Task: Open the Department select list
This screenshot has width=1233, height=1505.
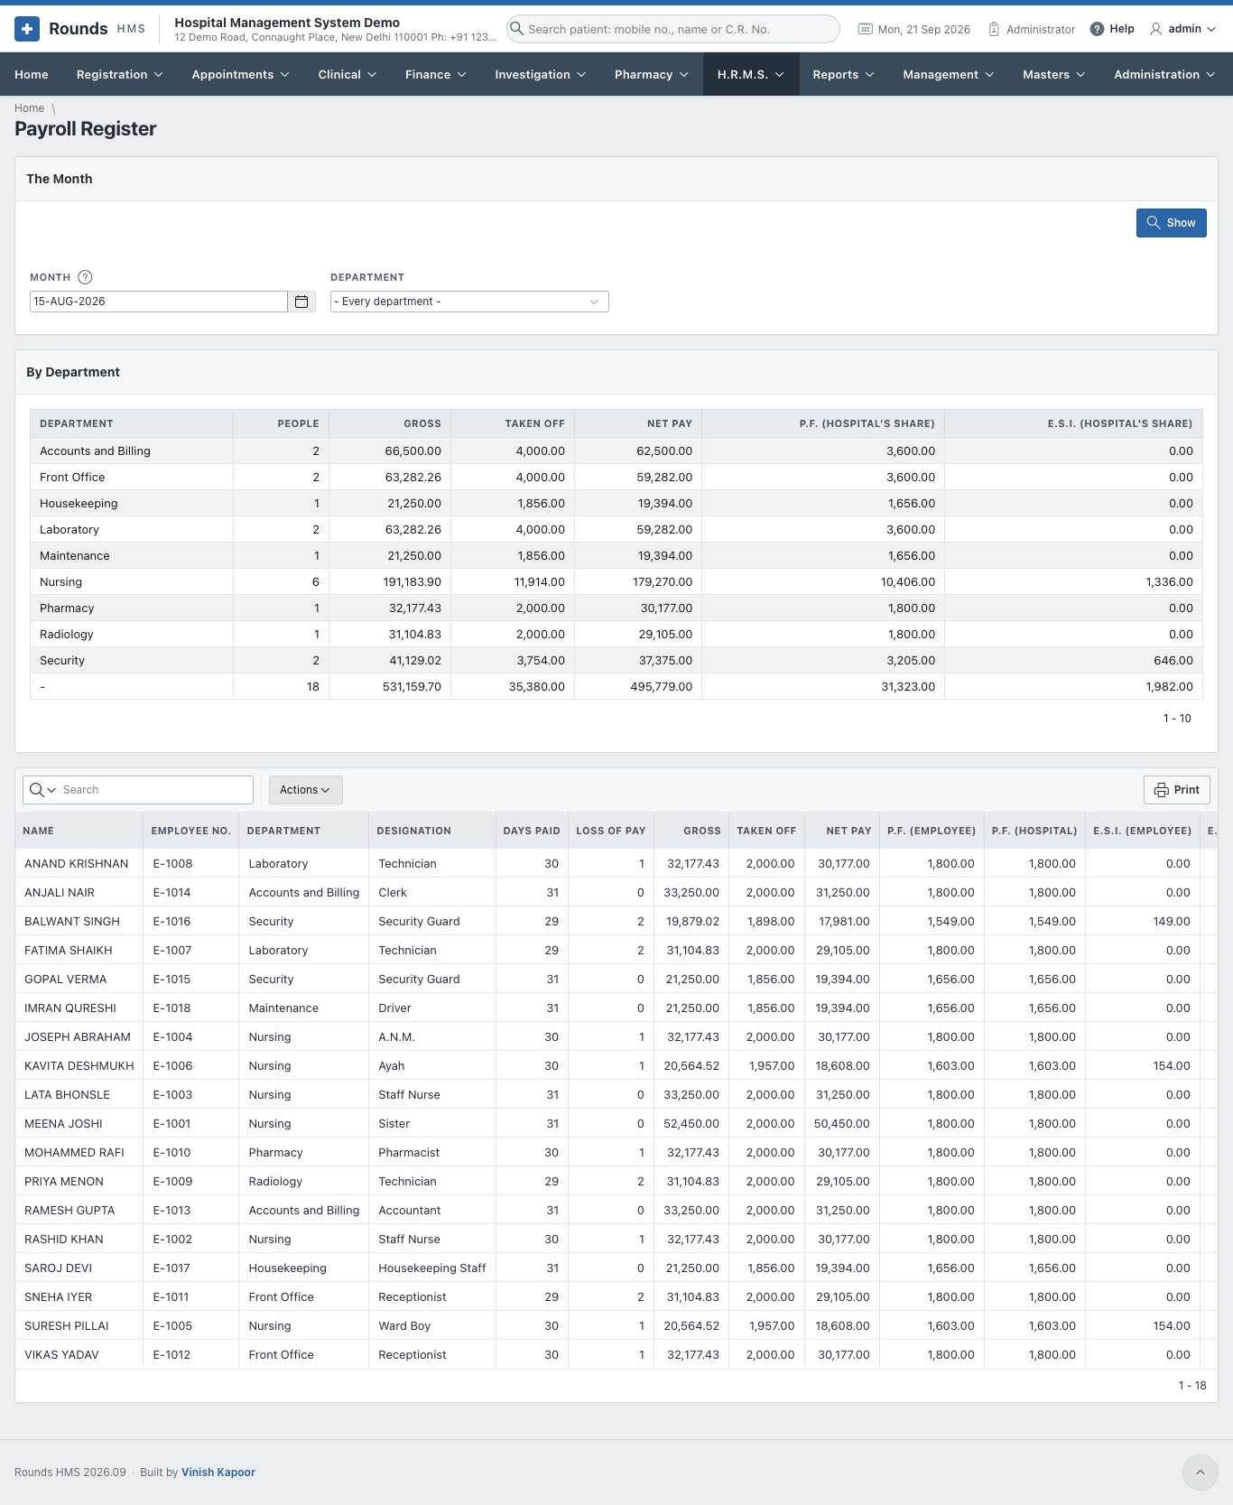Action: pyautogui.click(x=469, y=302)
